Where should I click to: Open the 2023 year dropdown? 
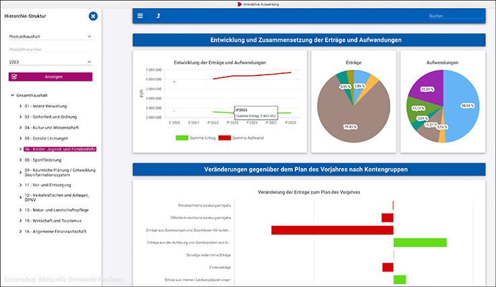pos(50,62)
